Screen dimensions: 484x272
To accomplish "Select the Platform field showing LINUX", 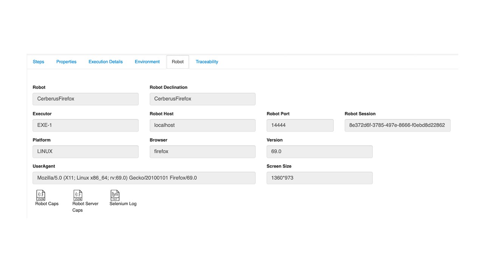I will click(x=85, y=151).
